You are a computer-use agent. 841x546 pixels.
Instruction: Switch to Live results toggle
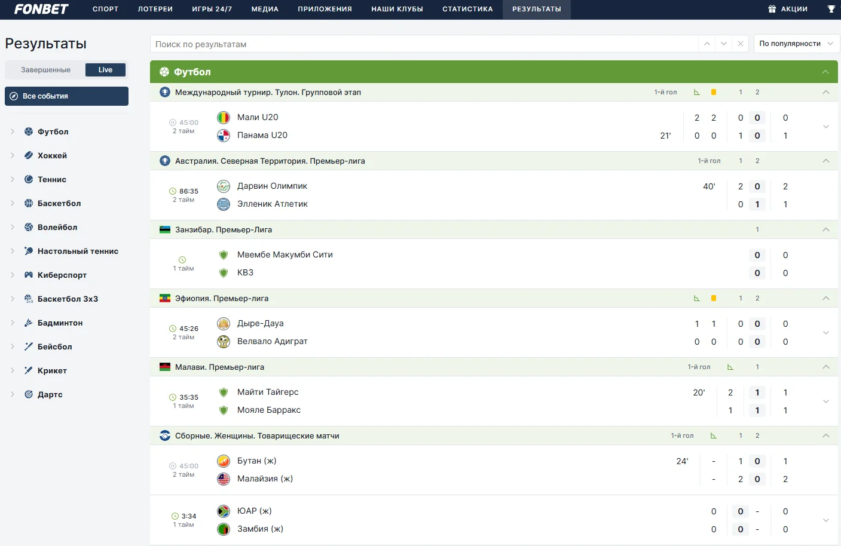[105, 70]
